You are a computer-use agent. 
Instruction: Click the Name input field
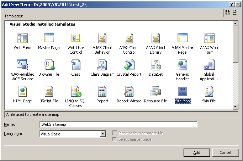(118, 124)
